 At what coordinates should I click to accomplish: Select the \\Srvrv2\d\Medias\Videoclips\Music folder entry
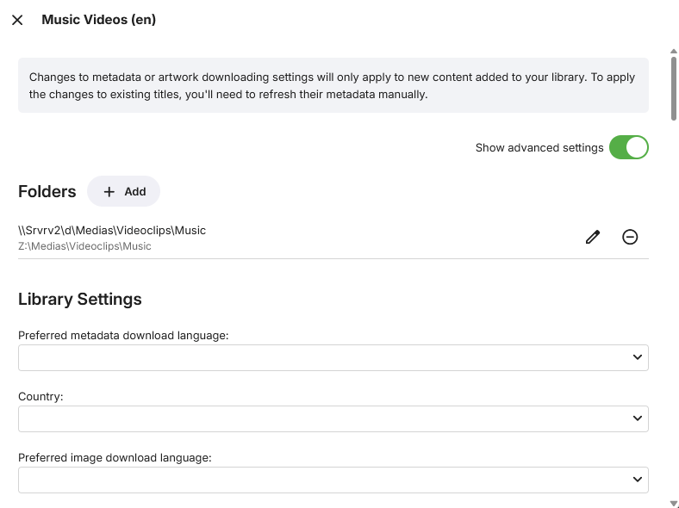pyautogui.click(x=112, y=230)
